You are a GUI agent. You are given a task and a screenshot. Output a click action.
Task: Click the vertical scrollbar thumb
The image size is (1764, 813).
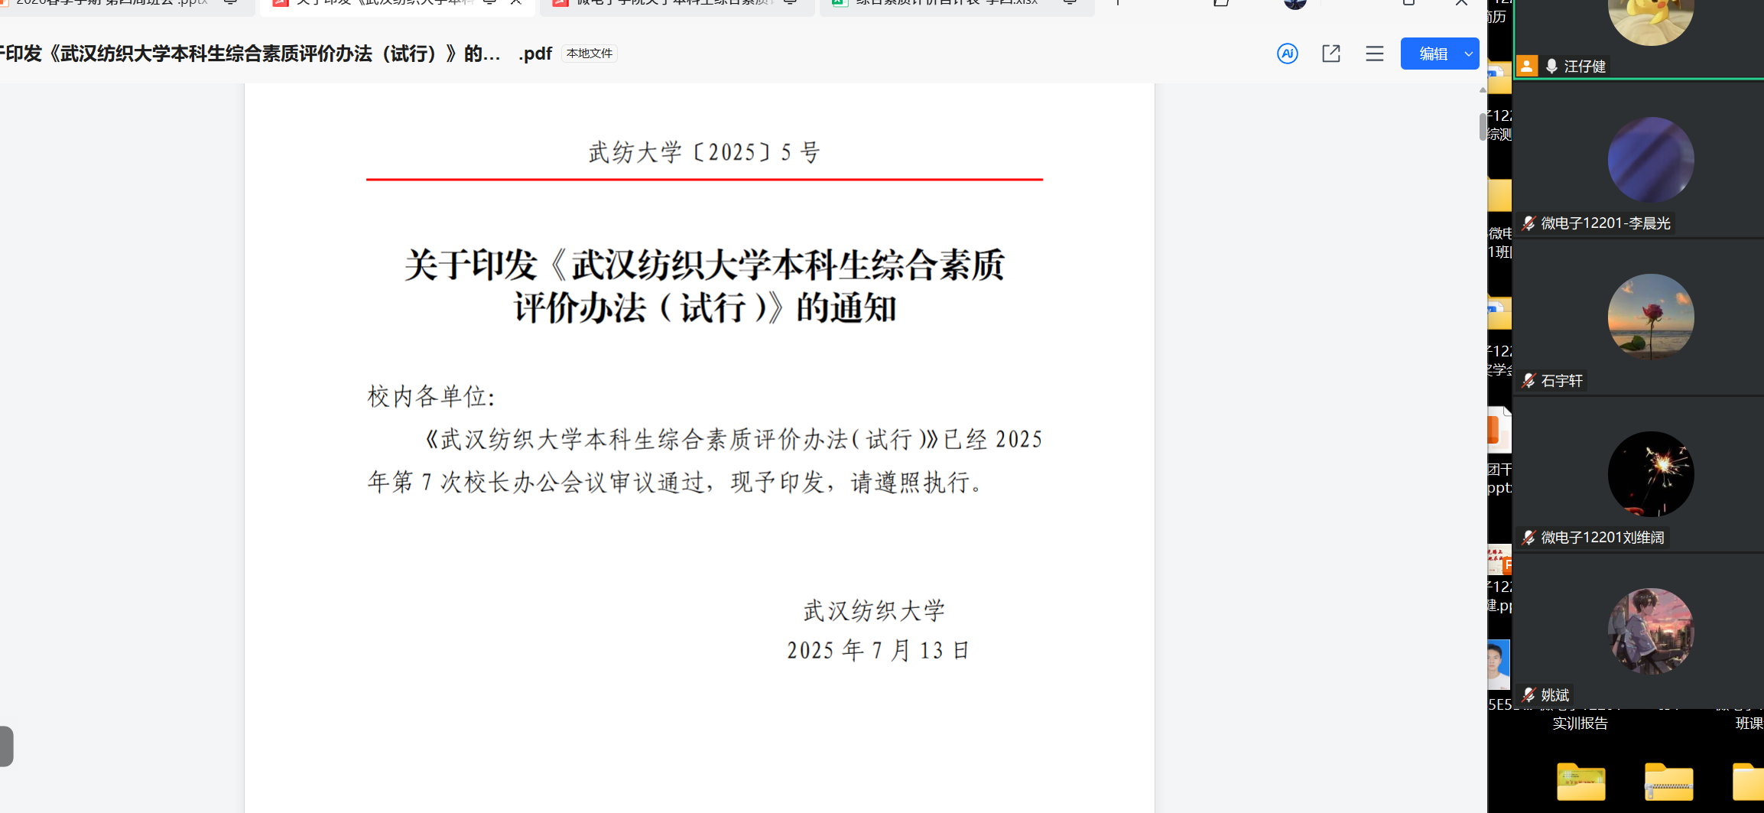pos(1483,126)
